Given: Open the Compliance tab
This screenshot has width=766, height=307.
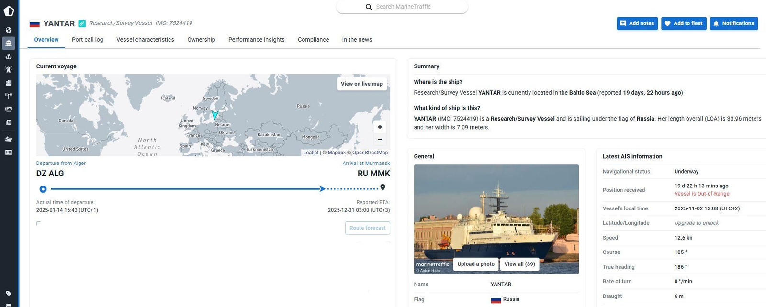Looking at the screenshot, I should pos(314,40).
